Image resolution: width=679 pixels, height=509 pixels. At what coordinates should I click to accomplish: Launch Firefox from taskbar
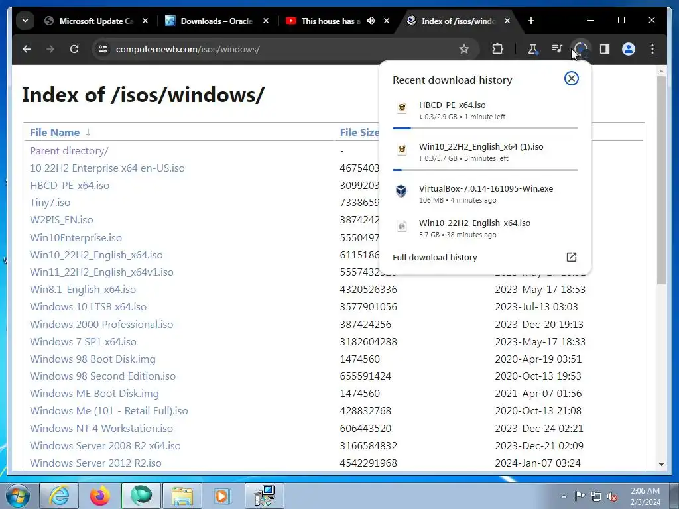point(99,496)
